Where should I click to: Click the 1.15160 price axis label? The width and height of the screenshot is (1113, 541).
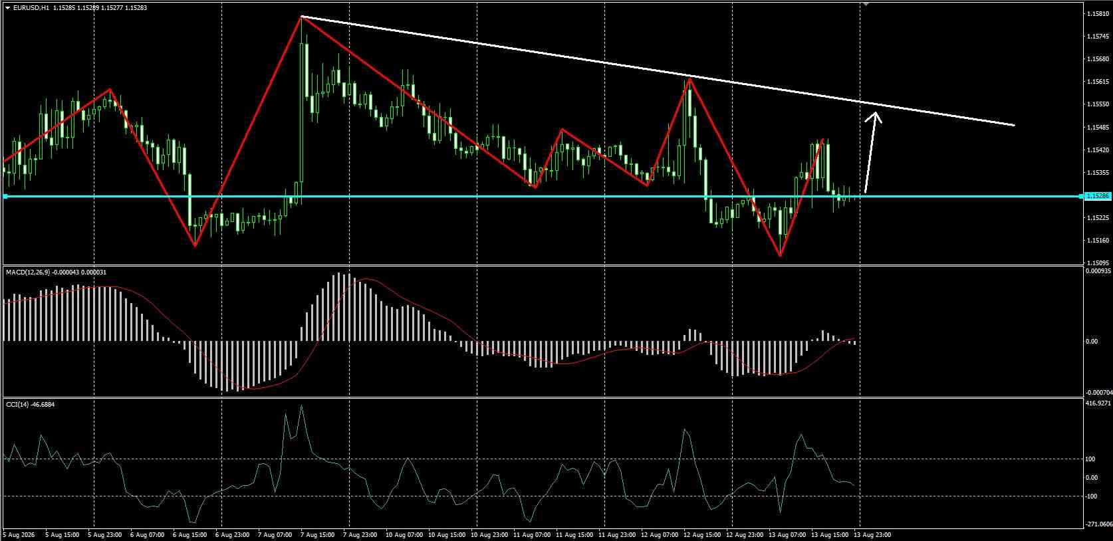(x=1096, y=241)
